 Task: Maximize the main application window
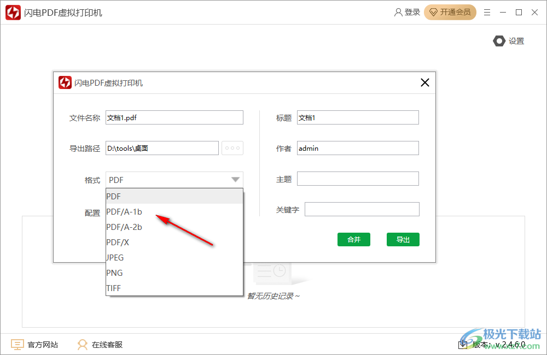(519, 13)
